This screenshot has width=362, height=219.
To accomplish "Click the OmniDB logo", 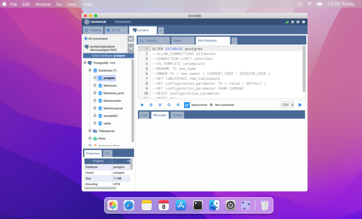I will [95, 22].
